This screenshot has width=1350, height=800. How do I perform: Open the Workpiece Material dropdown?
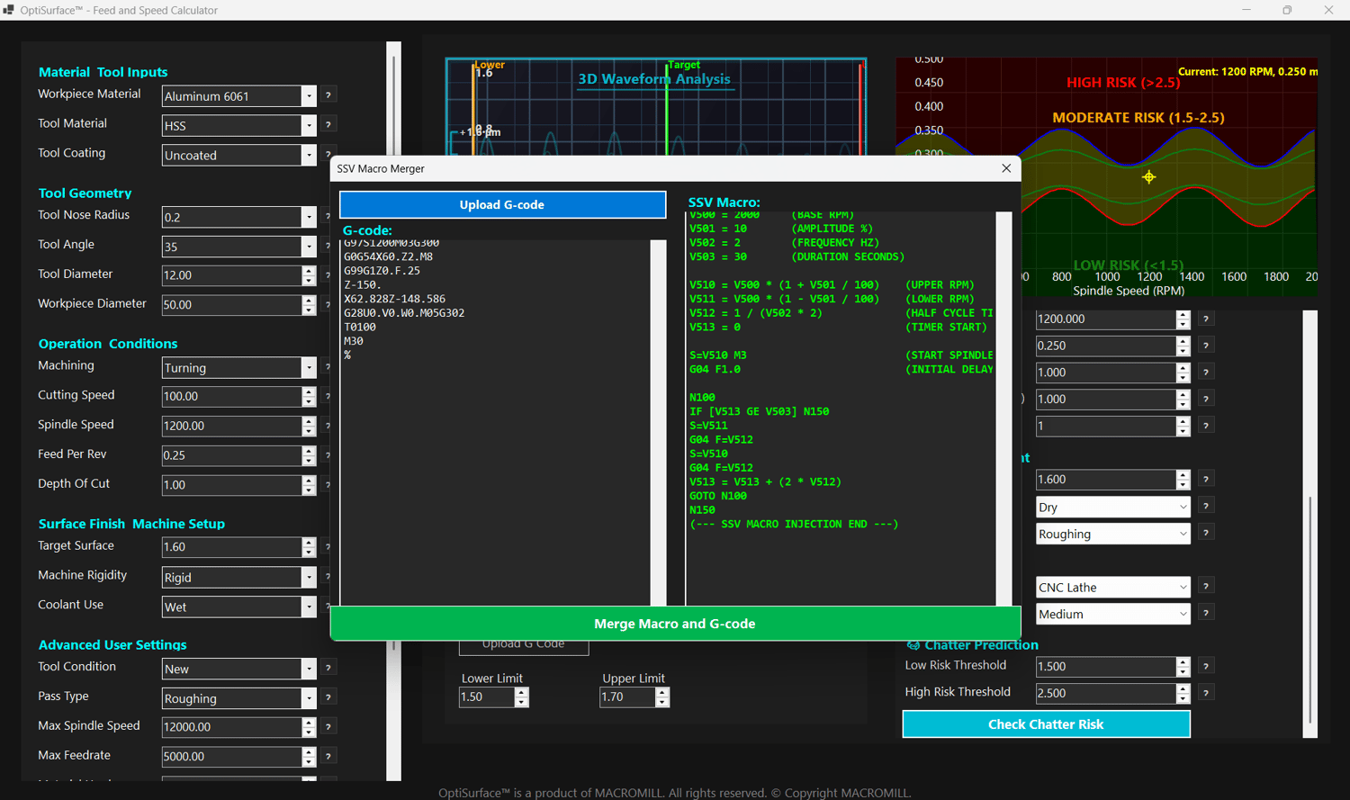[309, 96]
